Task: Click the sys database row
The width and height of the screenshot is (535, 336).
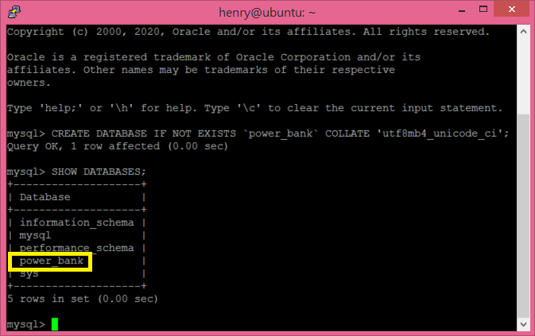Action: pyautogui.click(x=77, y=273)
